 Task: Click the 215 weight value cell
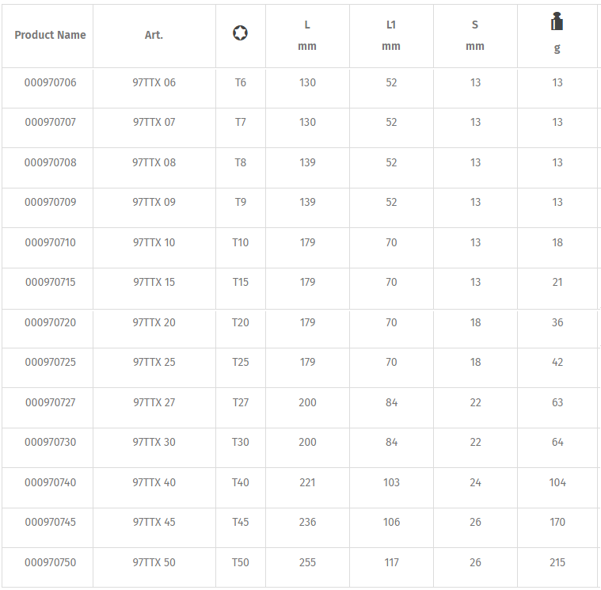tap(557, 562)
